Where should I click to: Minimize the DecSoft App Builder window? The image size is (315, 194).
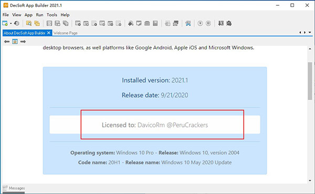click(x=278, y=5)
